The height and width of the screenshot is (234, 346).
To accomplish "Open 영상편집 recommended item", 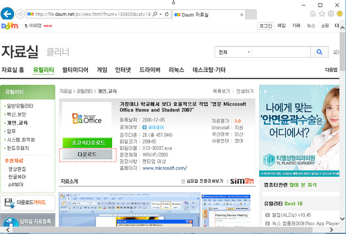I will [17, 169].
